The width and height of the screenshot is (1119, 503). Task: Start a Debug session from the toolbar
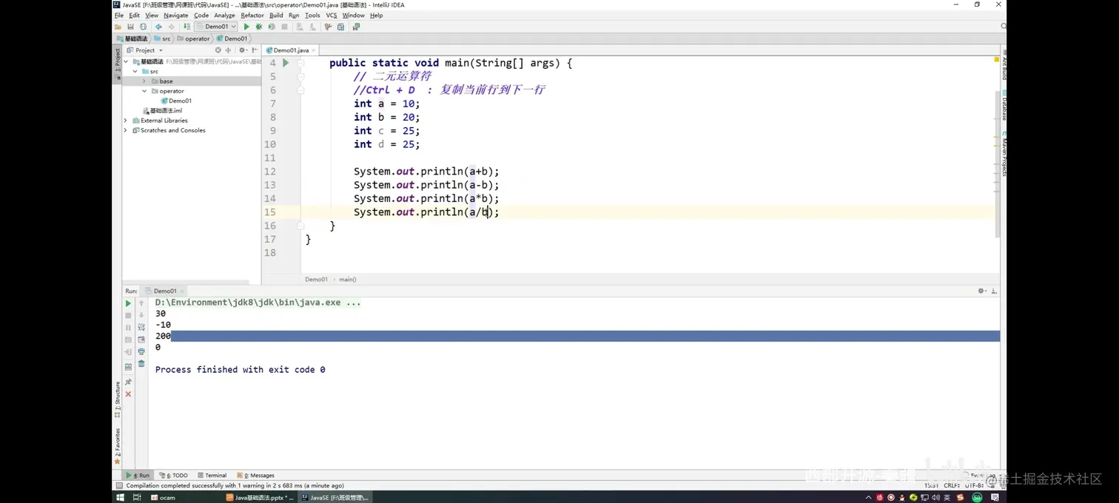[259, 27]
